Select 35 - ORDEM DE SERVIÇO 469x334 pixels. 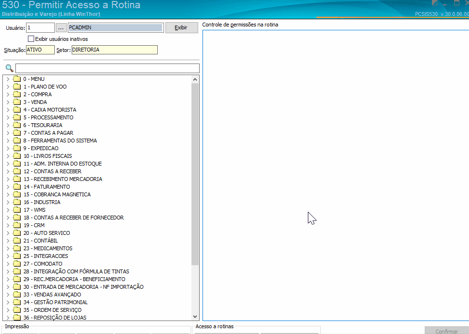tap(52, 310)
